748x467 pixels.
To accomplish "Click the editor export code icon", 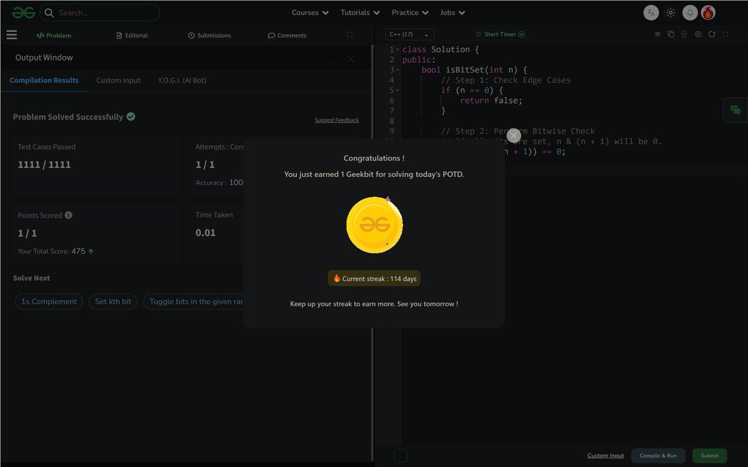I will coord(684,34).
